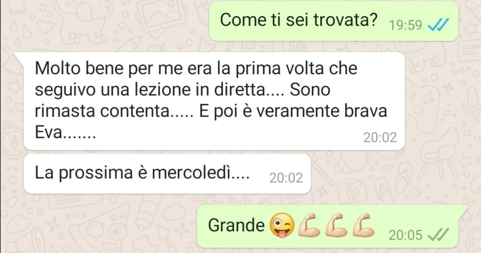Image resolution: width=481 pixels, height=253 pixels.
Task: Tap the middle flexed bicep emoji
Action: pyautogui.click(x=336, y=225)
